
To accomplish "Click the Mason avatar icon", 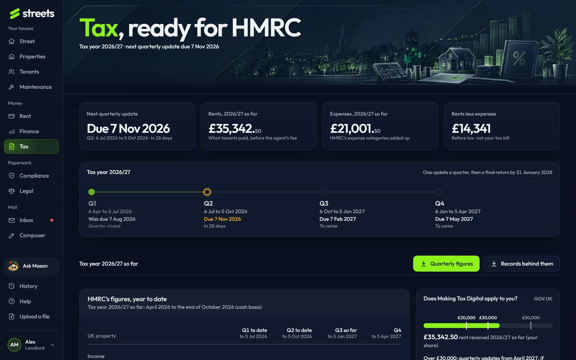I will click(13, 266).
